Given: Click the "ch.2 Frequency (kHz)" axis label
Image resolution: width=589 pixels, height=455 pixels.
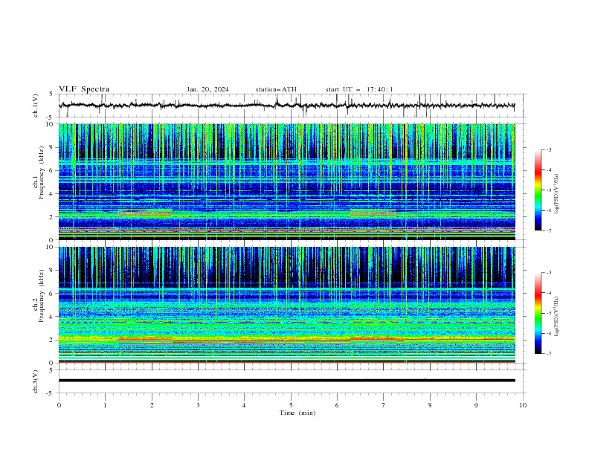Looking at the screenshot, I should click(39, 296).
